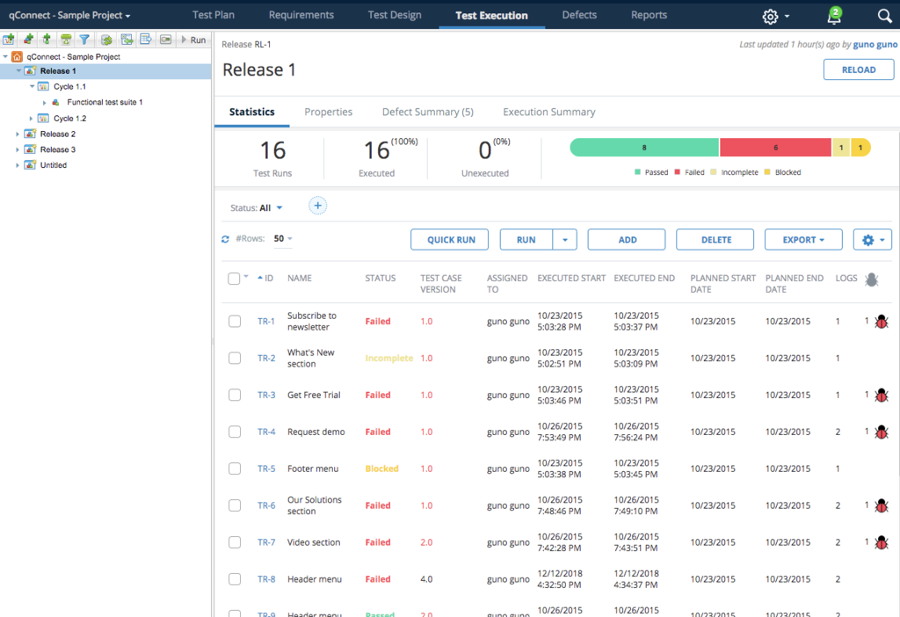
Task: Click the import table icon with green arrow
Action: pos(127,40)
